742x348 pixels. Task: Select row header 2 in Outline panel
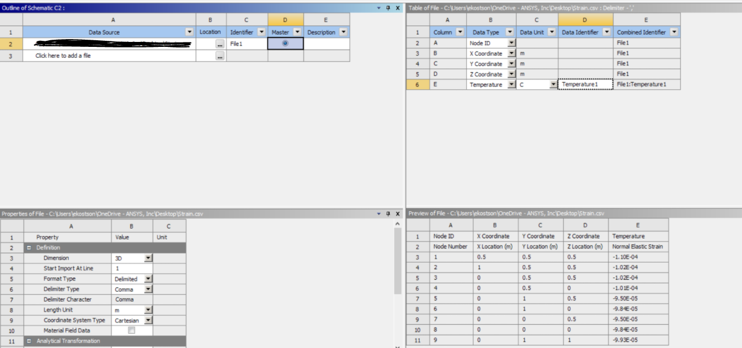11,44
